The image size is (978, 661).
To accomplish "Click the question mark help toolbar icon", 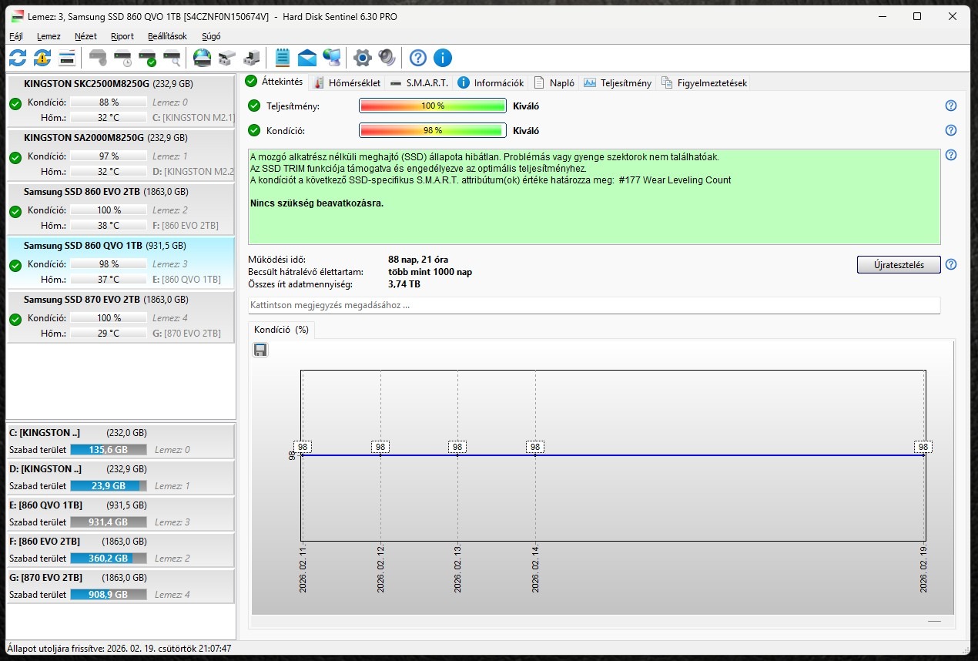I will (x=417, y=58).
